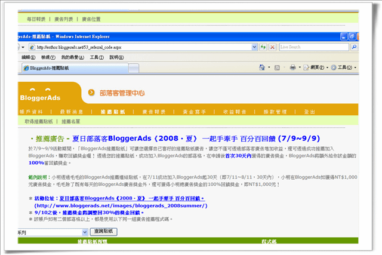Click the 廣告列表 link at top
The width and height of the screenshot is (382, 255).
(x=64, y=19)
